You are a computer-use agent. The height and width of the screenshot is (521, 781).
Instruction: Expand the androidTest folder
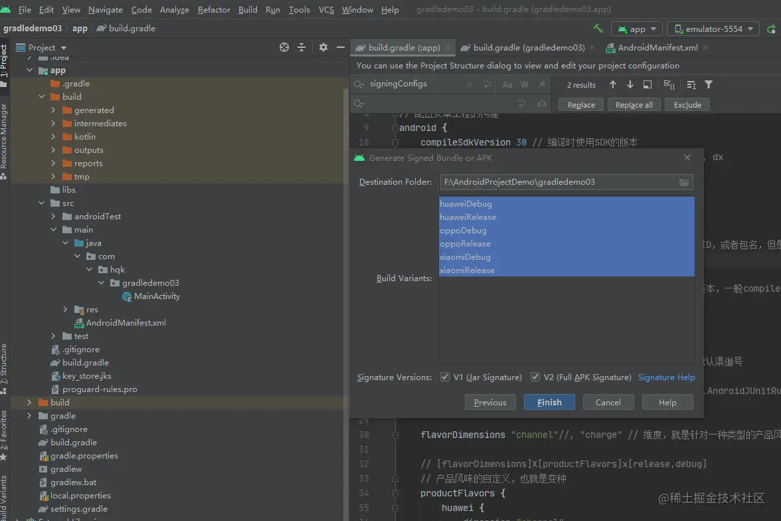(53, 217)
